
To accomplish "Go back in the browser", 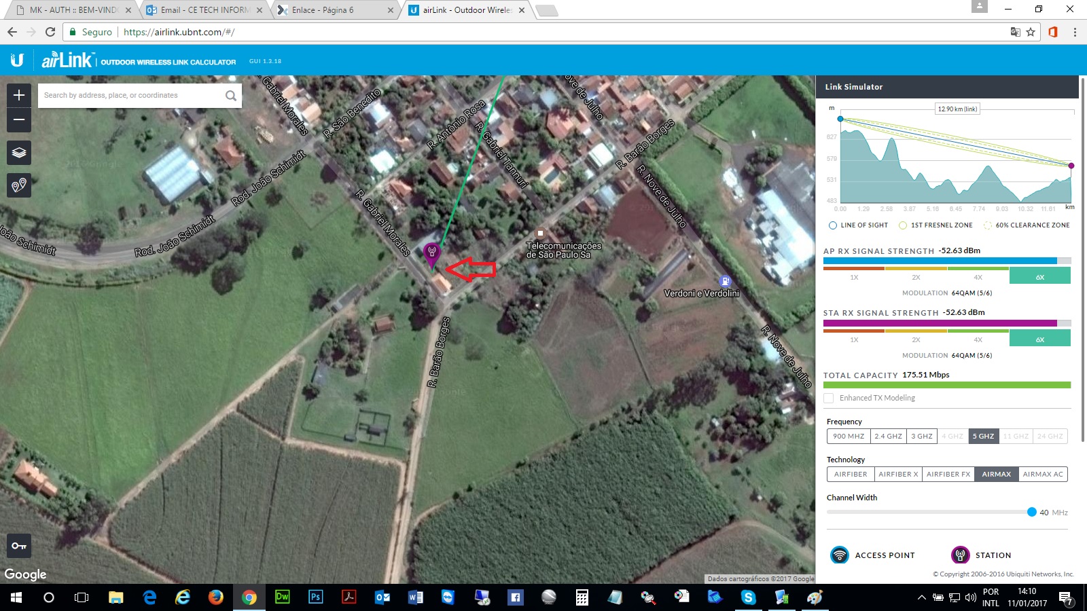I will pos(12,32).
